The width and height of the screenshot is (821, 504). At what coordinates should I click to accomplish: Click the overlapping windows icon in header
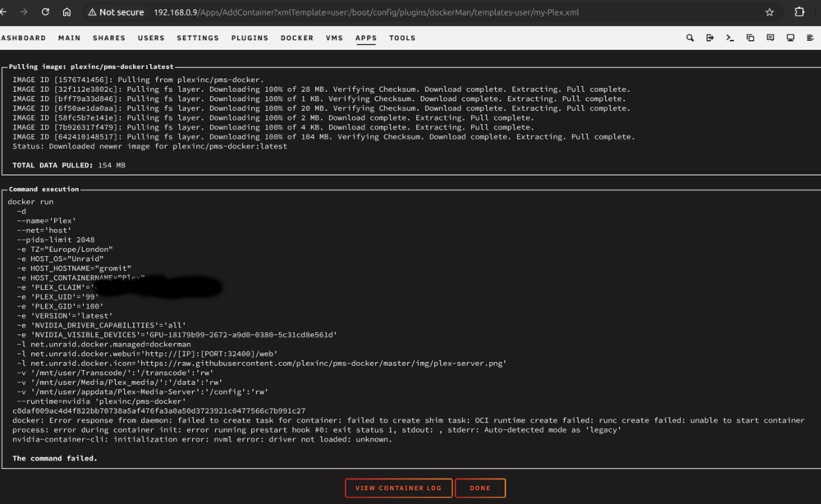[x=750, y=38]
